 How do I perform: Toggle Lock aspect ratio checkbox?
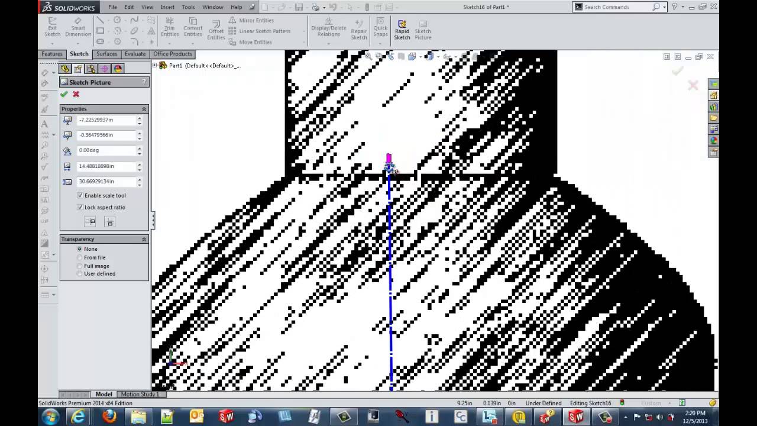pos(80,207)
